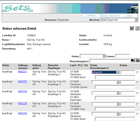
Task: Click the text Setz Stückgut national
Action: click(x=39, y=44)
